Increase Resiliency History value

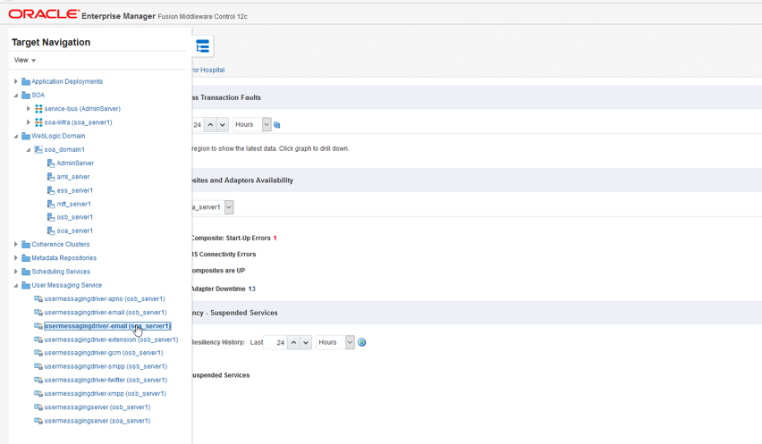pos(293,342)
